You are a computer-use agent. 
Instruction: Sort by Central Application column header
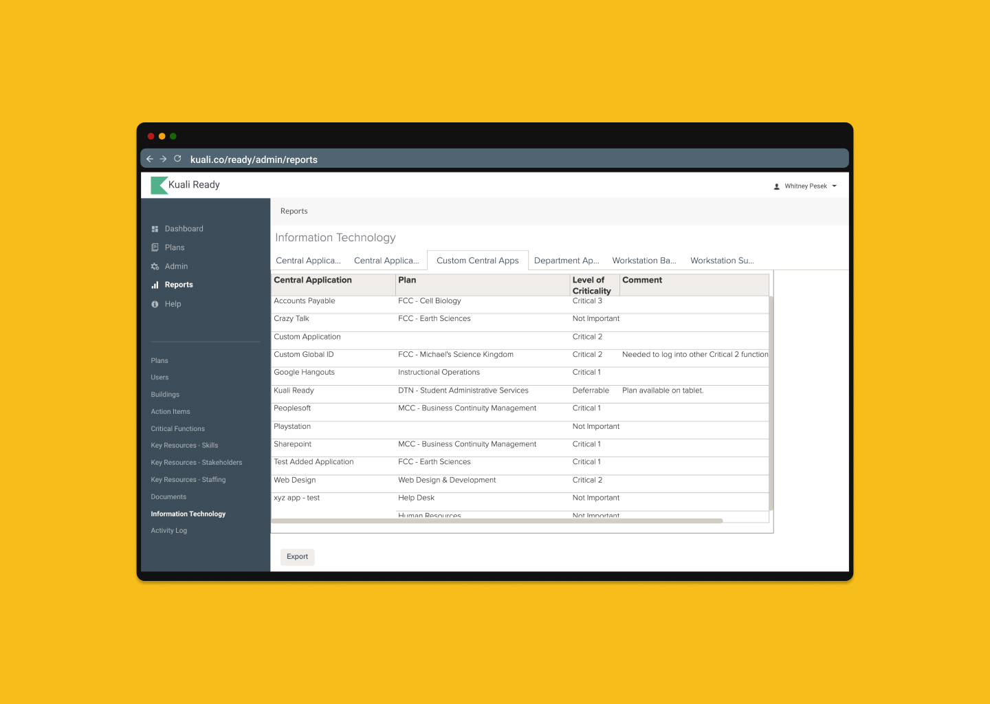click(x=313, y=280)
